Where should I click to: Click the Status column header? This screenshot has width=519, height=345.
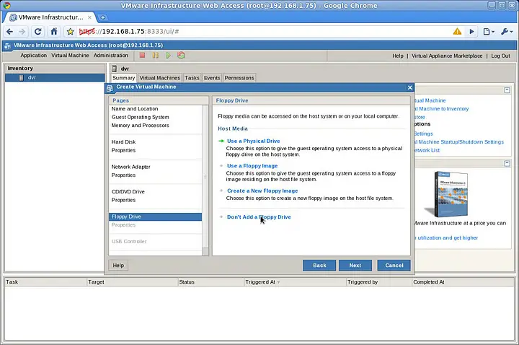tap(210, 282)
